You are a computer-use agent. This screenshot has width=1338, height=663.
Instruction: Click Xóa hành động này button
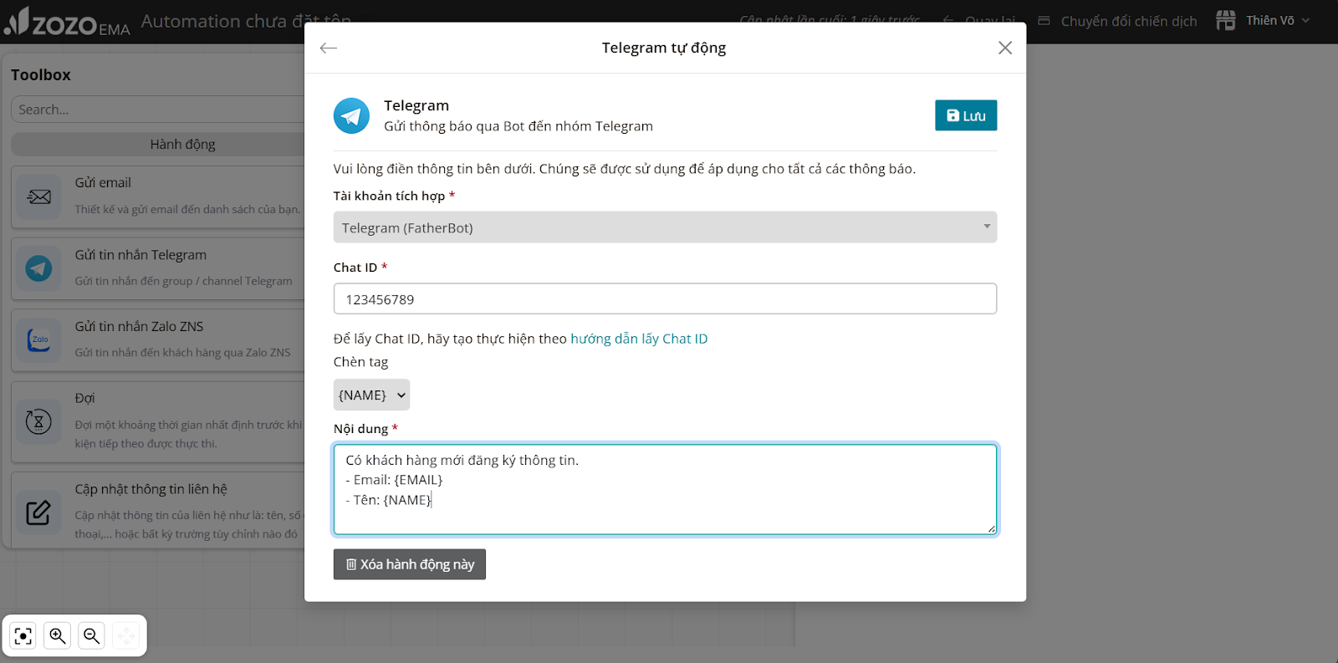coord(410,564)
